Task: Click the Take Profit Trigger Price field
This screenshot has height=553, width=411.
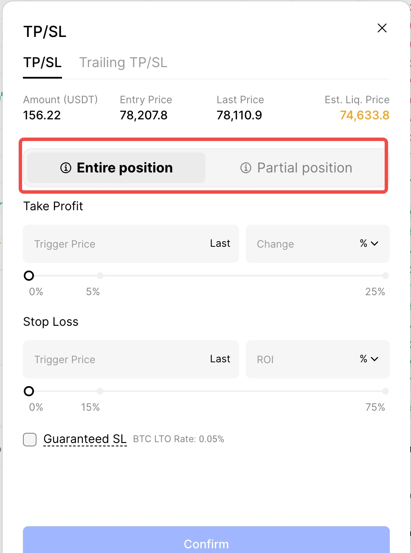Action: click(115, 244)
